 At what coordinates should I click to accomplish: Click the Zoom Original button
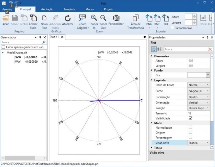83,18
